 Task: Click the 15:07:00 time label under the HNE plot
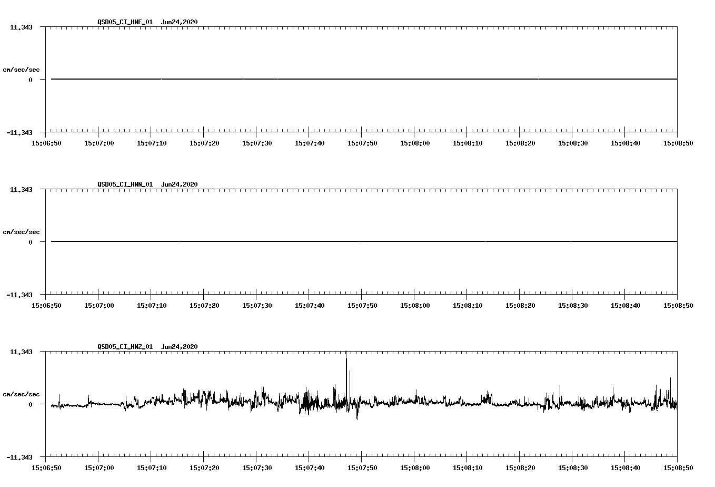click(99, 143)
